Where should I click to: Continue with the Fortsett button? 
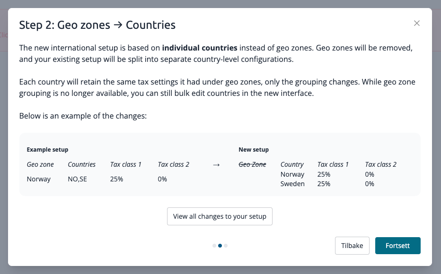click(x=397, y=246)
